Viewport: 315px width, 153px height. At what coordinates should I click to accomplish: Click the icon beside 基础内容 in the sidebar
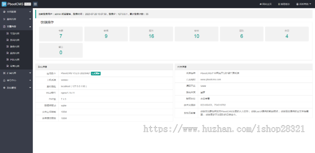(x=4, y=19)
